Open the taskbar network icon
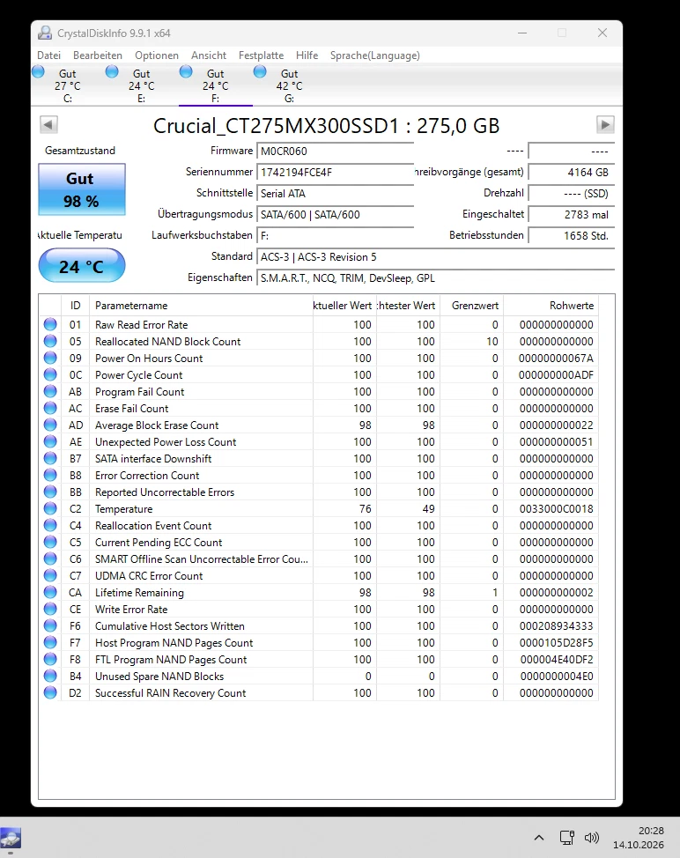 (x=567, y=837)
